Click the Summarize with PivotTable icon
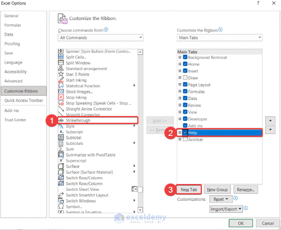Screen dimensions: 281x230 point(61,155)
